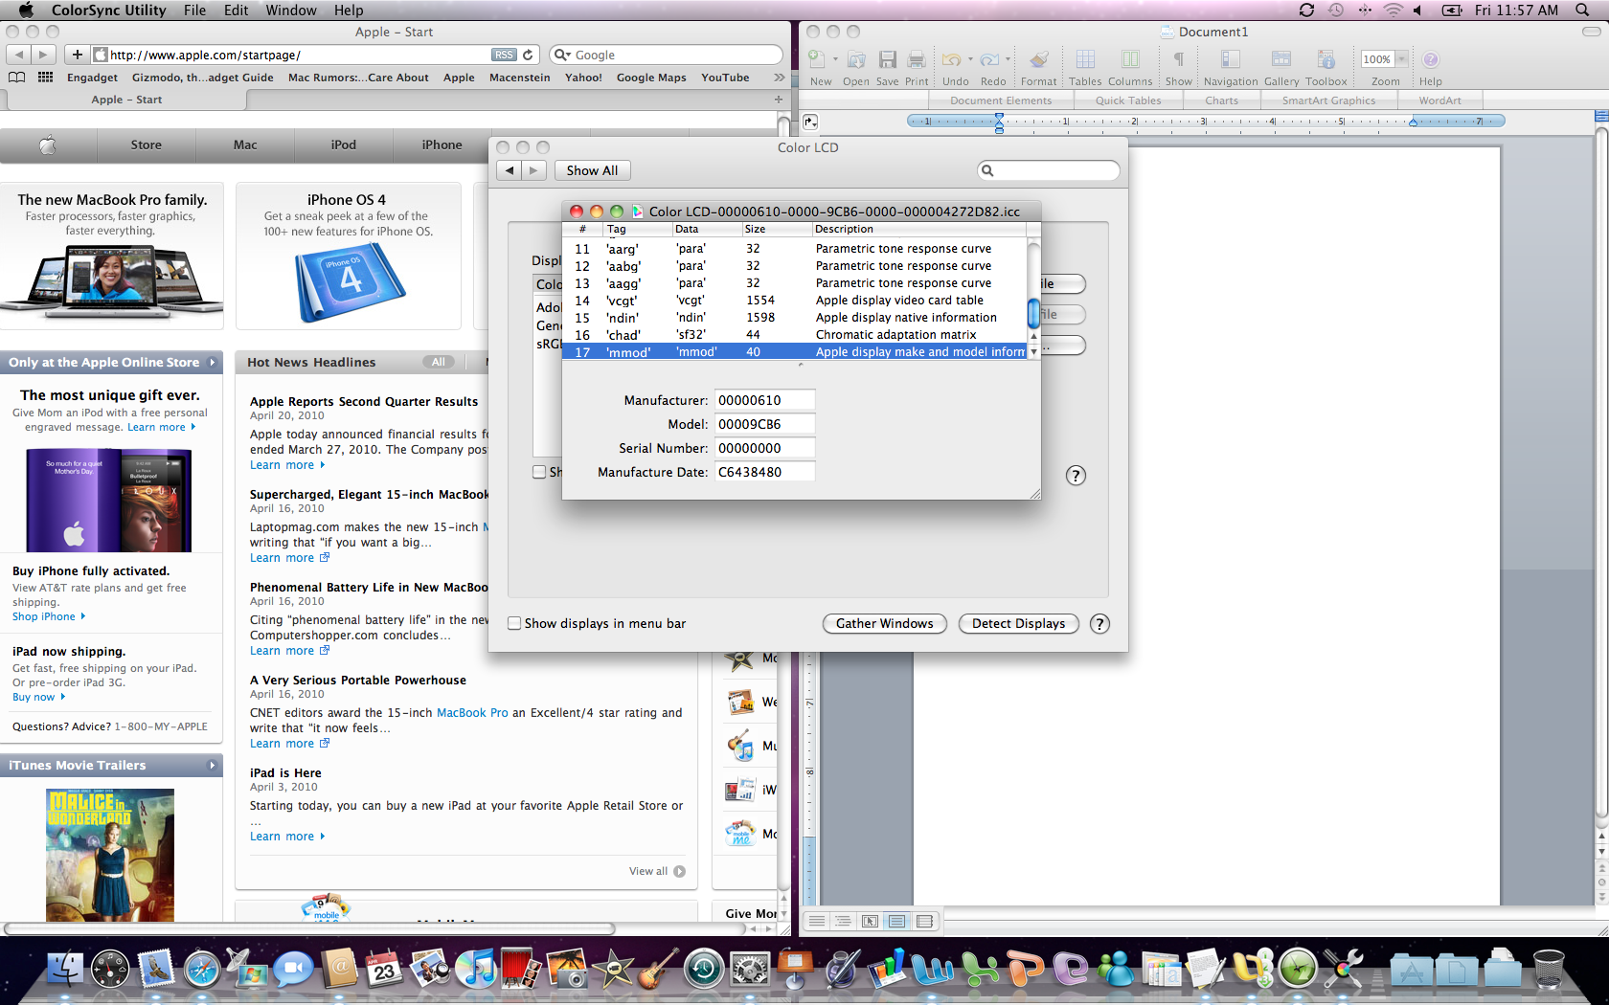The height and width of the screenshot is (1005, 1609).
Task: Click the Columns icon in Word toolbar
Action: 1130,59
